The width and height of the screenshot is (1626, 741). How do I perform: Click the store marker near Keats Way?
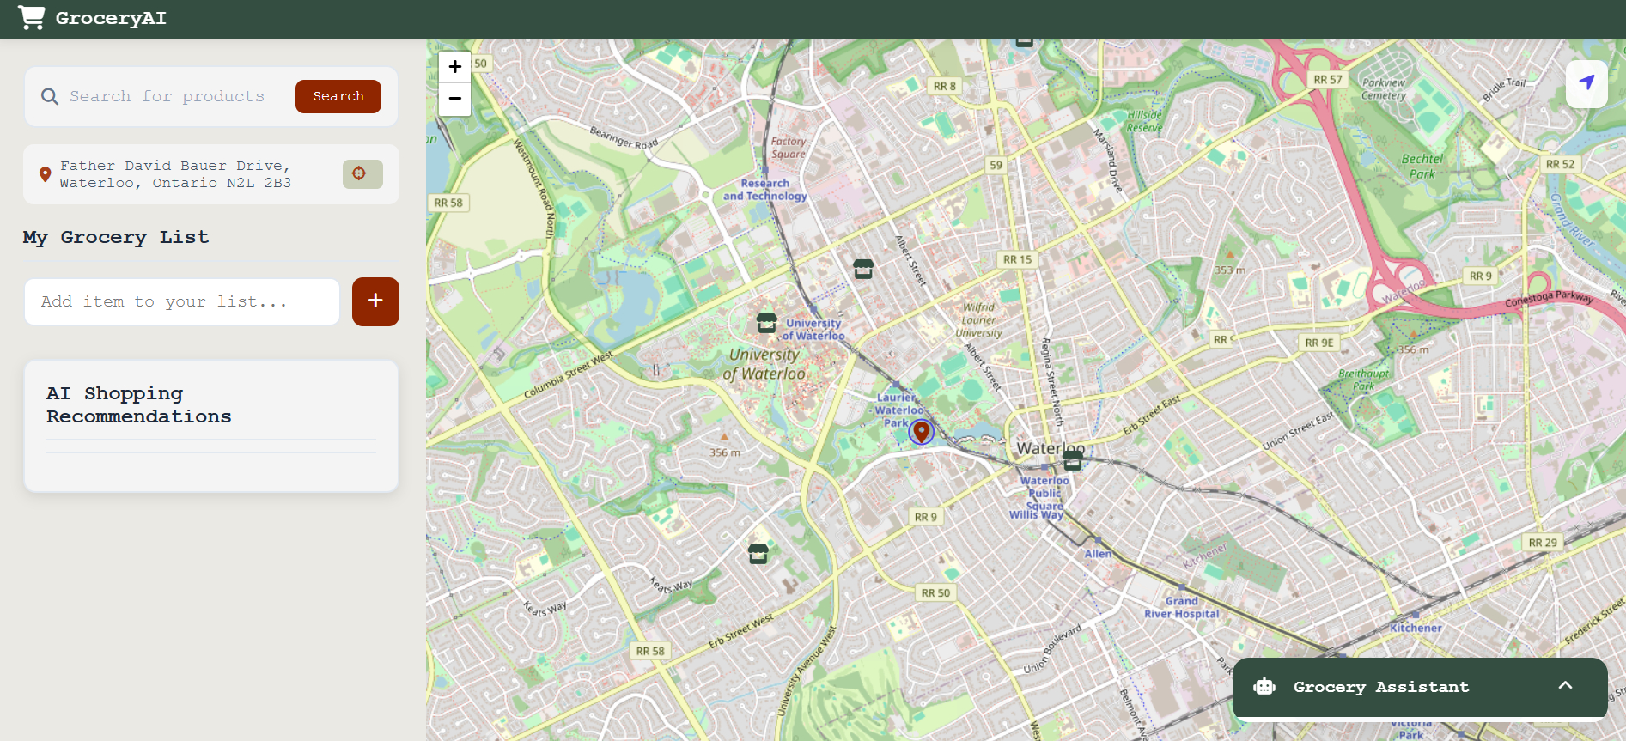click(x=758, y=554)
